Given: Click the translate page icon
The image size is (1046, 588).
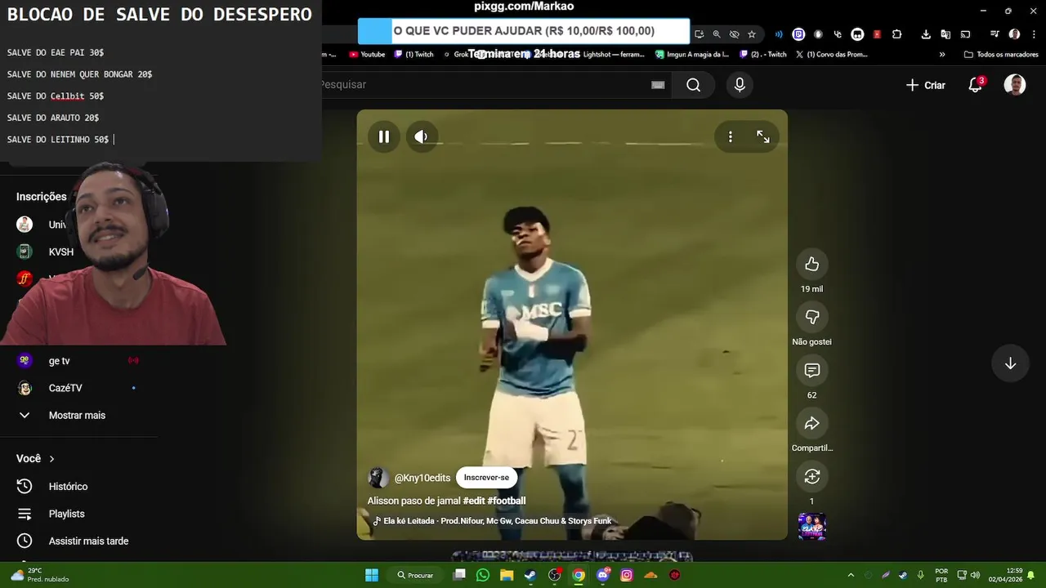Looking at the screenshot, I should click(945, 34).
